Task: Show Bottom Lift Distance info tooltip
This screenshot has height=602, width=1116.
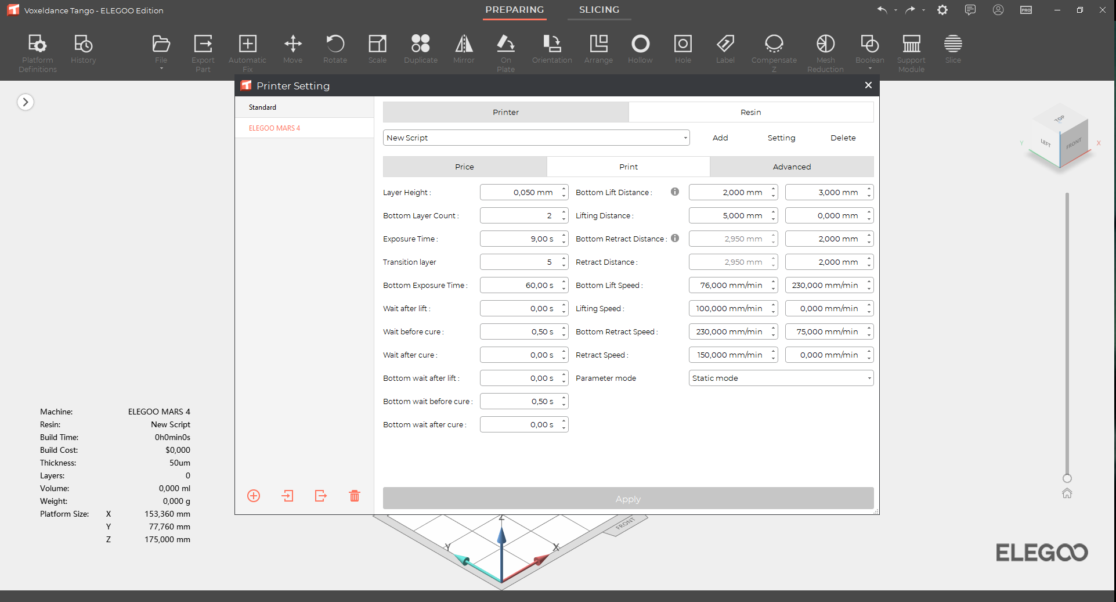Action: tap(675, 192)
